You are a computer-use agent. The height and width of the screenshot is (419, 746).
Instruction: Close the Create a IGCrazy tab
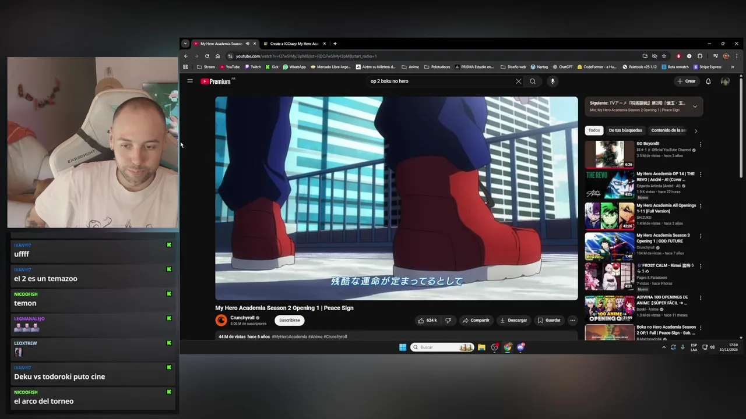(x=325, y=44)
